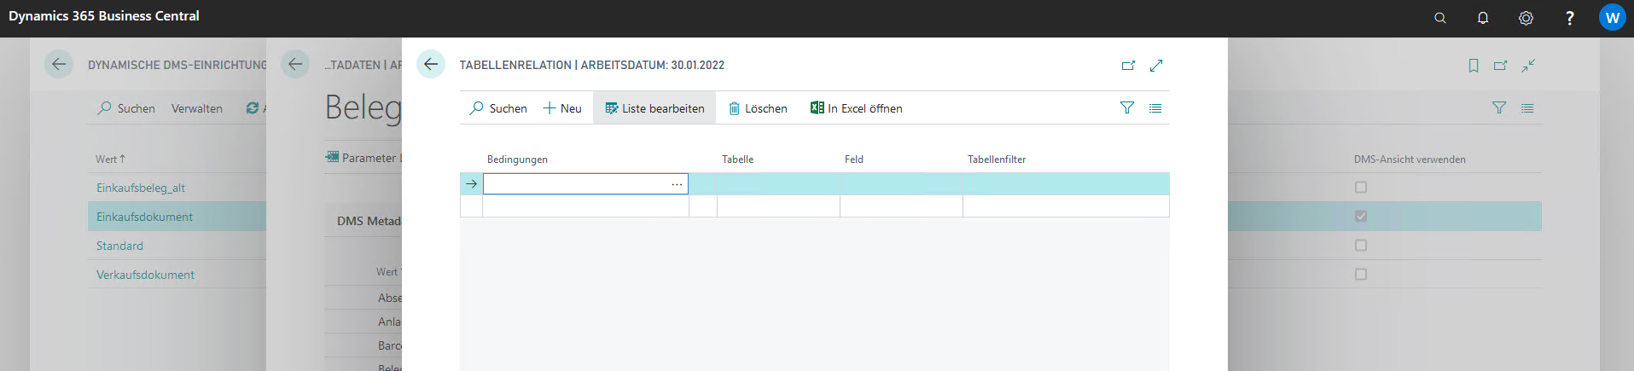Viewport: 1634px width, 371px height.
Task: Click Liste bearbeiten in toolbar
Action: pos(654,108)
